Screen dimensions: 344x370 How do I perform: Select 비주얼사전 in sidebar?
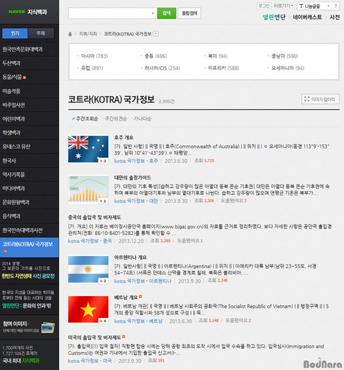tap(29, 105)
